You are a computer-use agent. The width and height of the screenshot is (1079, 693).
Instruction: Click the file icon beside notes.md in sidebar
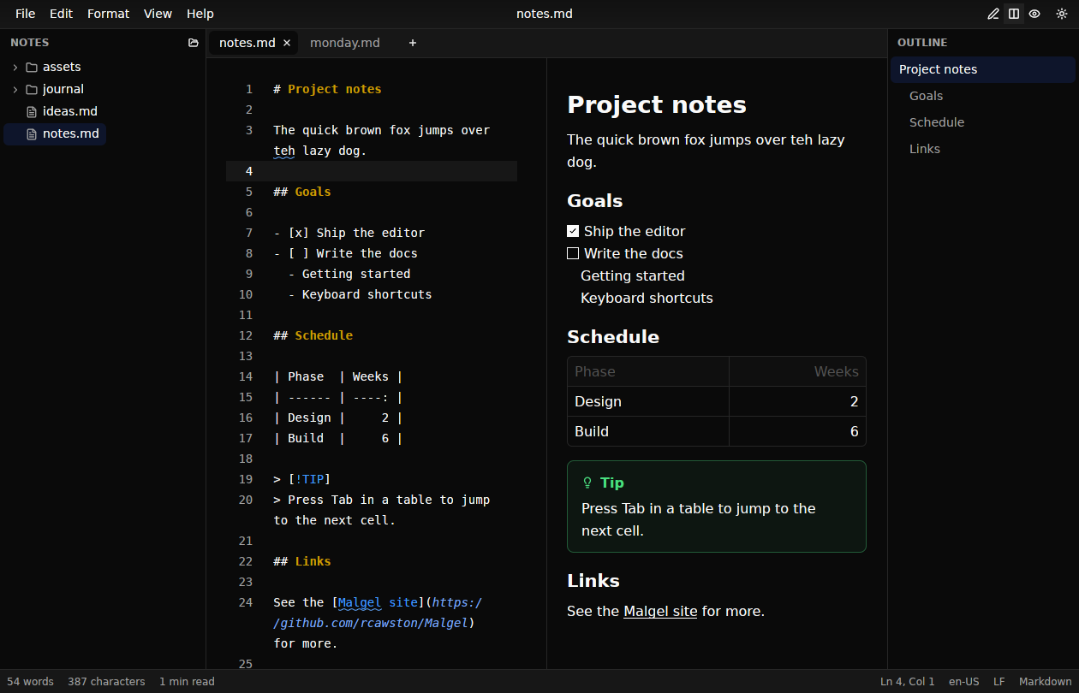click(32, 133)
